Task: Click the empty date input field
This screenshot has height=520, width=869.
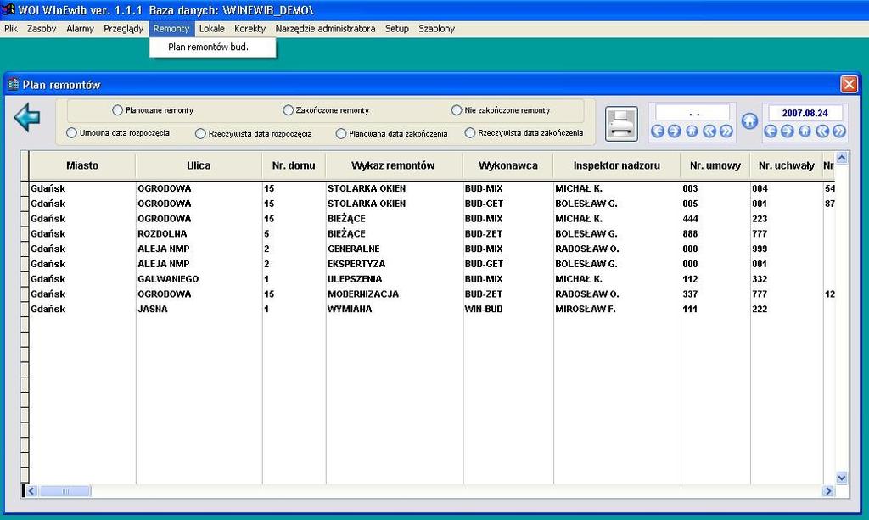Action: (692, 113)
